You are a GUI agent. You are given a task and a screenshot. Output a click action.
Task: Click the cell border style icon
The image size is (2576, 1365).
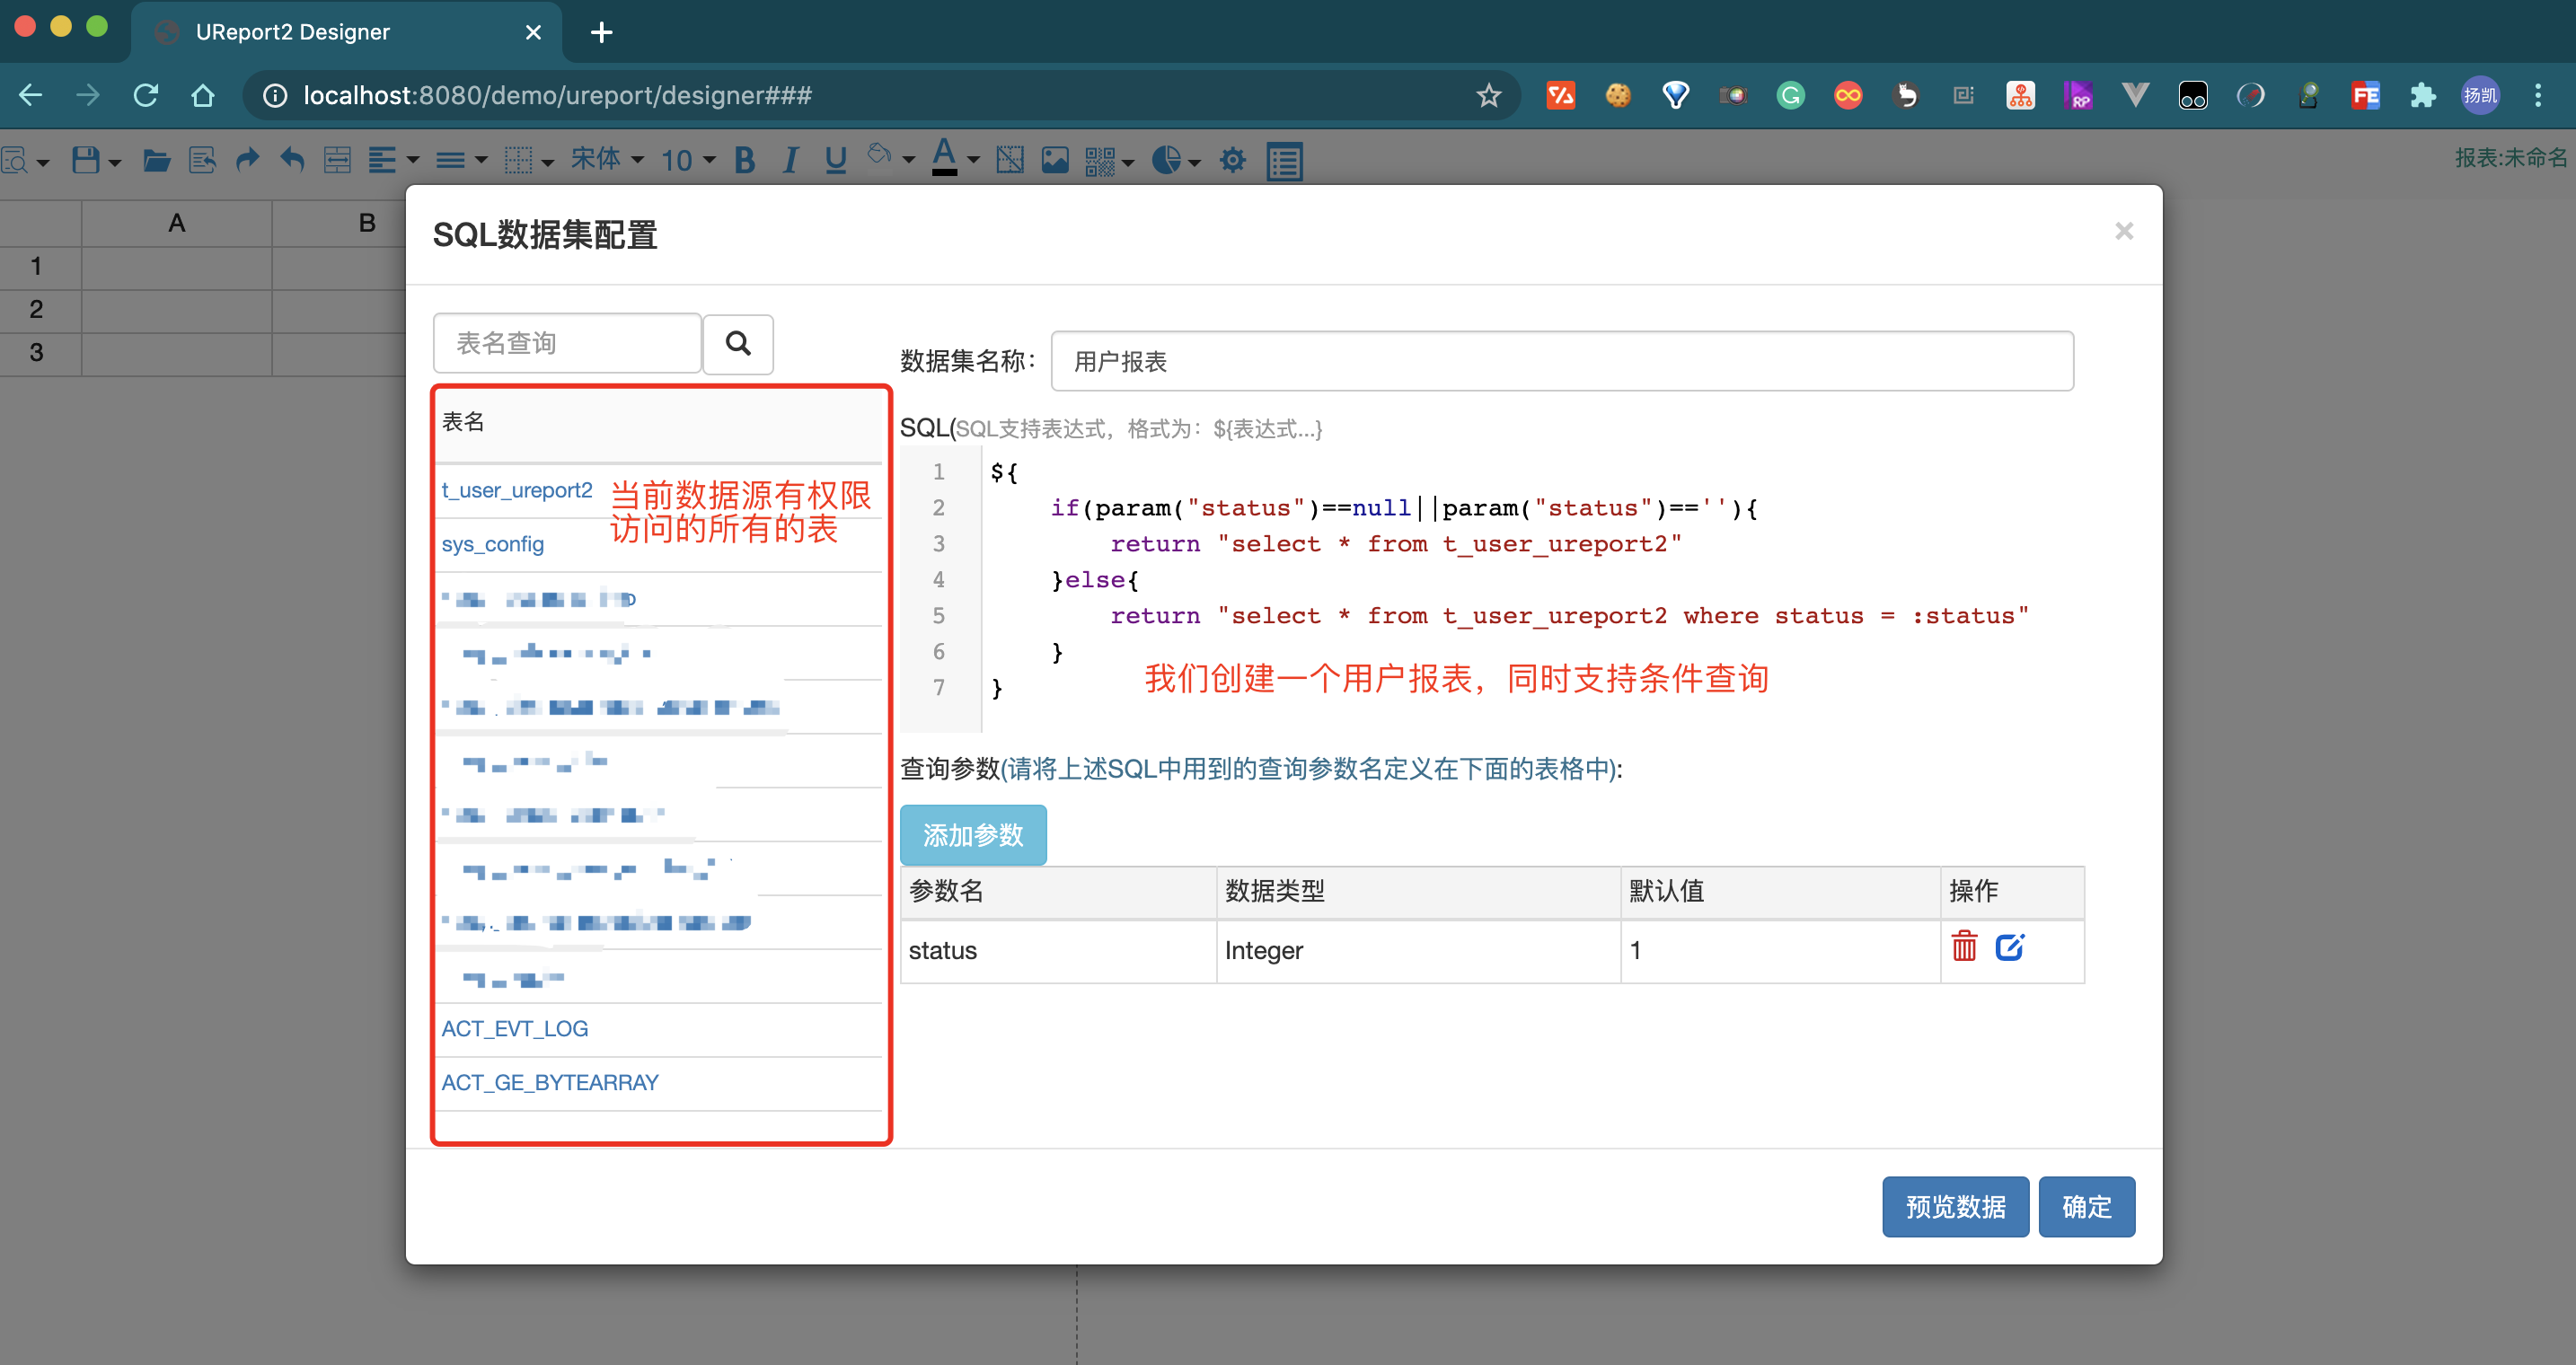tap(518, 160)
